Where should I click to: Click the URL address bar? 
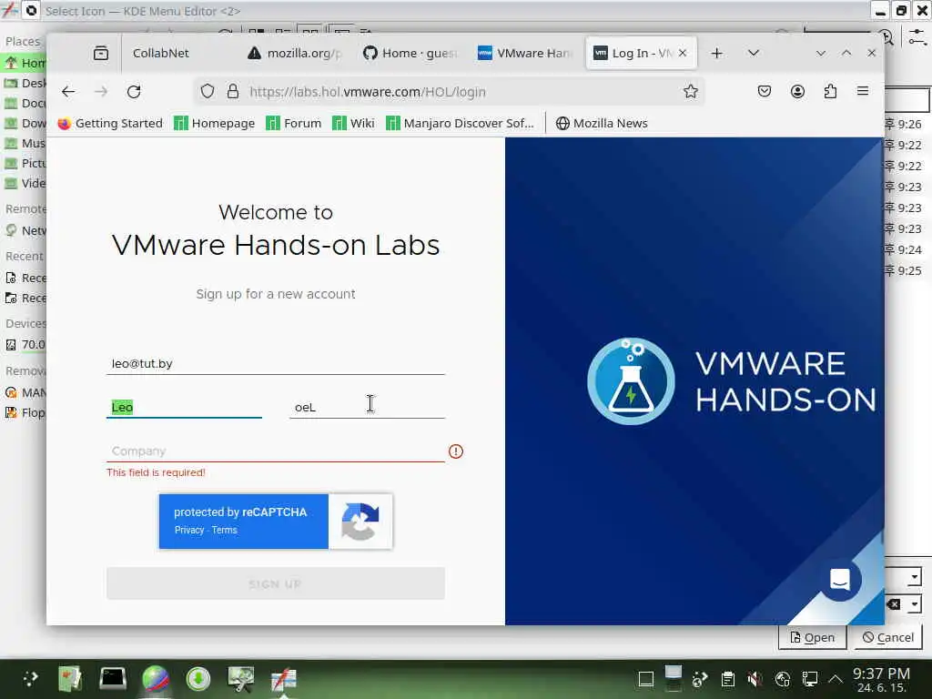pos(451,92)
